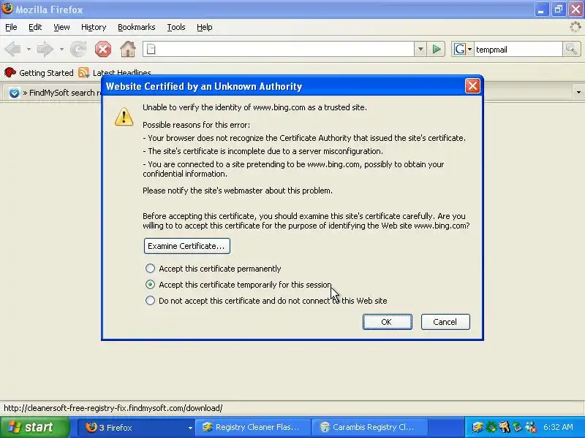Click the first system tray icon

click(x=478, y=427)
